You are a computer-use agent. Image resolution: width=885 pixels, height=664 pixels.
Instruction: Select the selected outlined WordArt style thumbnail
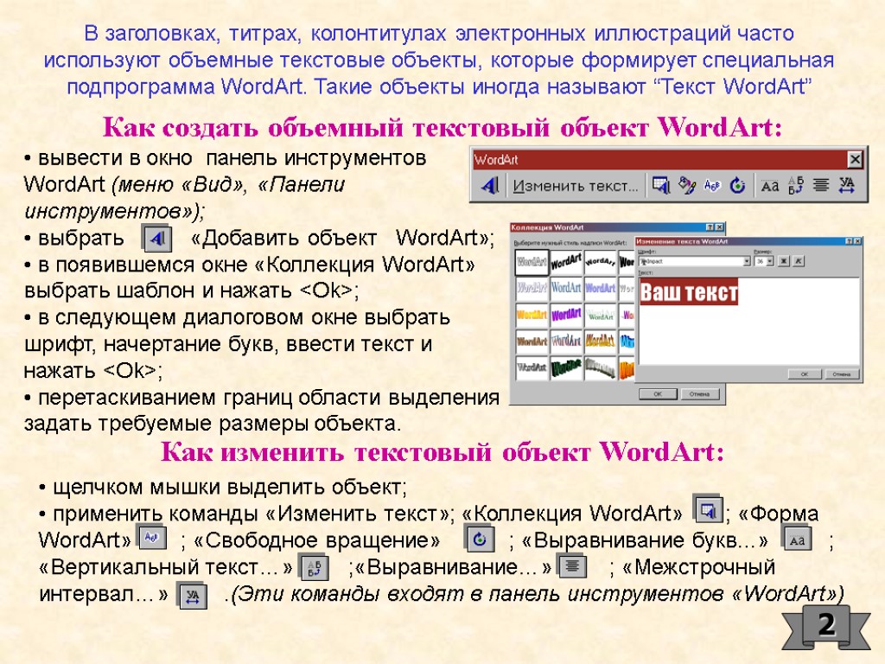coord(532,262)
